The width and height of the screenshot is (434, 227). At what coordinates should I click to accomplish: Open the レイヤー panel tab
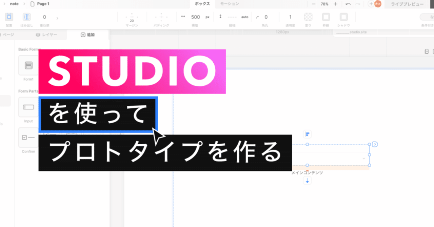click(46, 35)
